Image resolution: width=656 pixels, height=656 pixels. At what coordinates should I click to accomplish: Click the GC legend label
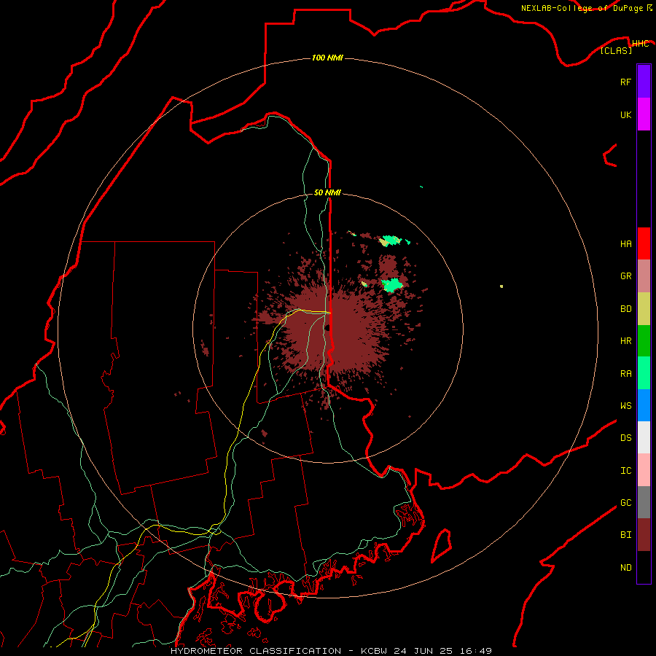(x=626, y=502)
